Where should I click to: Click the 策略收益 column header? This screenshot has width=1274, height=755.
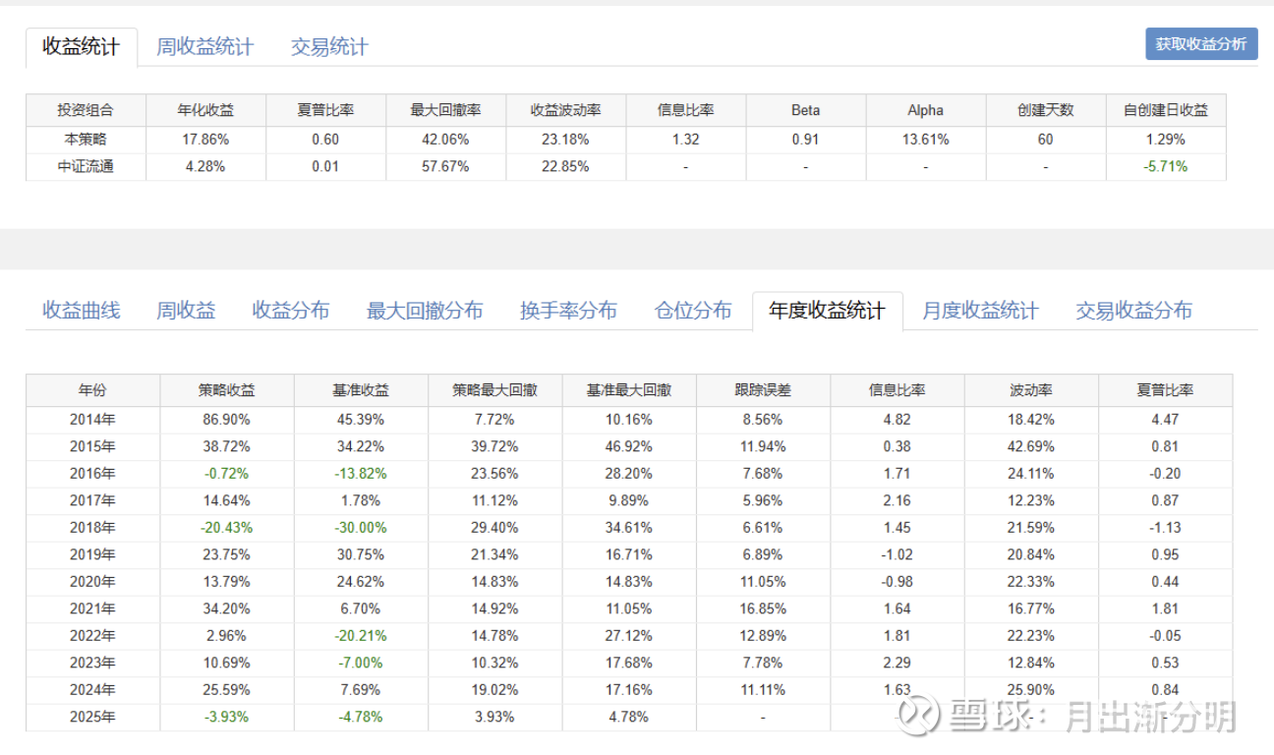[226, 390]
